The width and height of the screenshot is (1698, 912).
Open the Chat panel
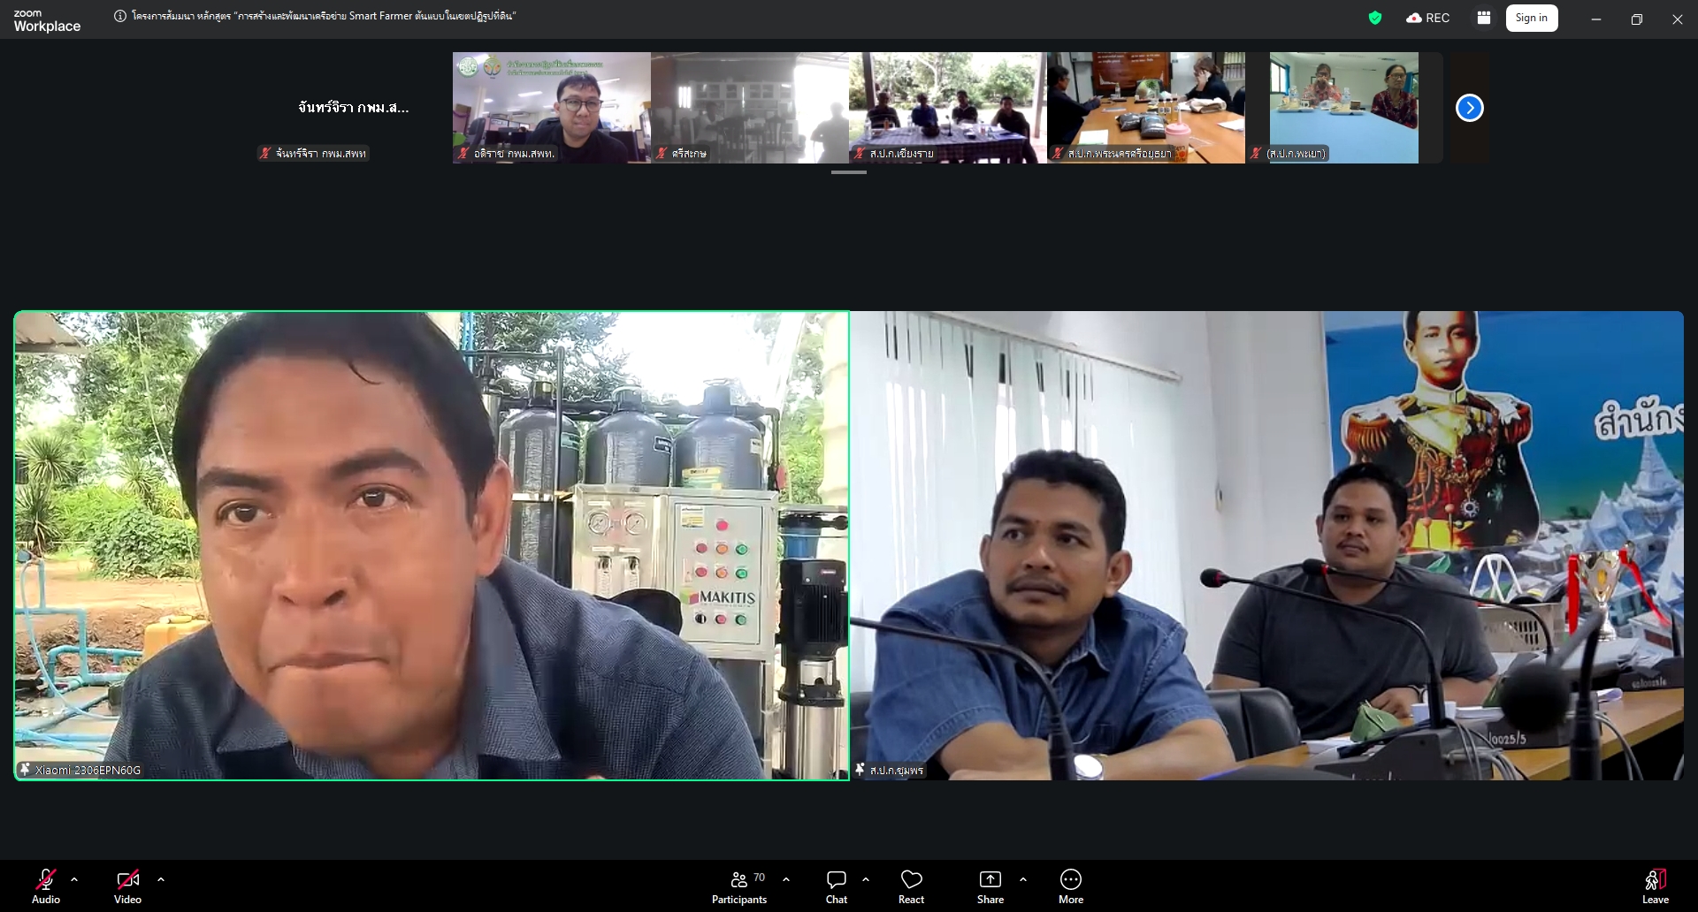(837, 886)
